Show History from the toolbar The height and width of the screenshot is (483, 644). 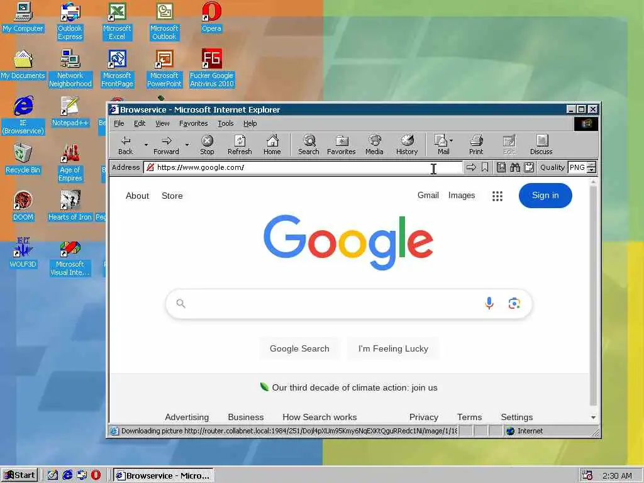[407, 145]
